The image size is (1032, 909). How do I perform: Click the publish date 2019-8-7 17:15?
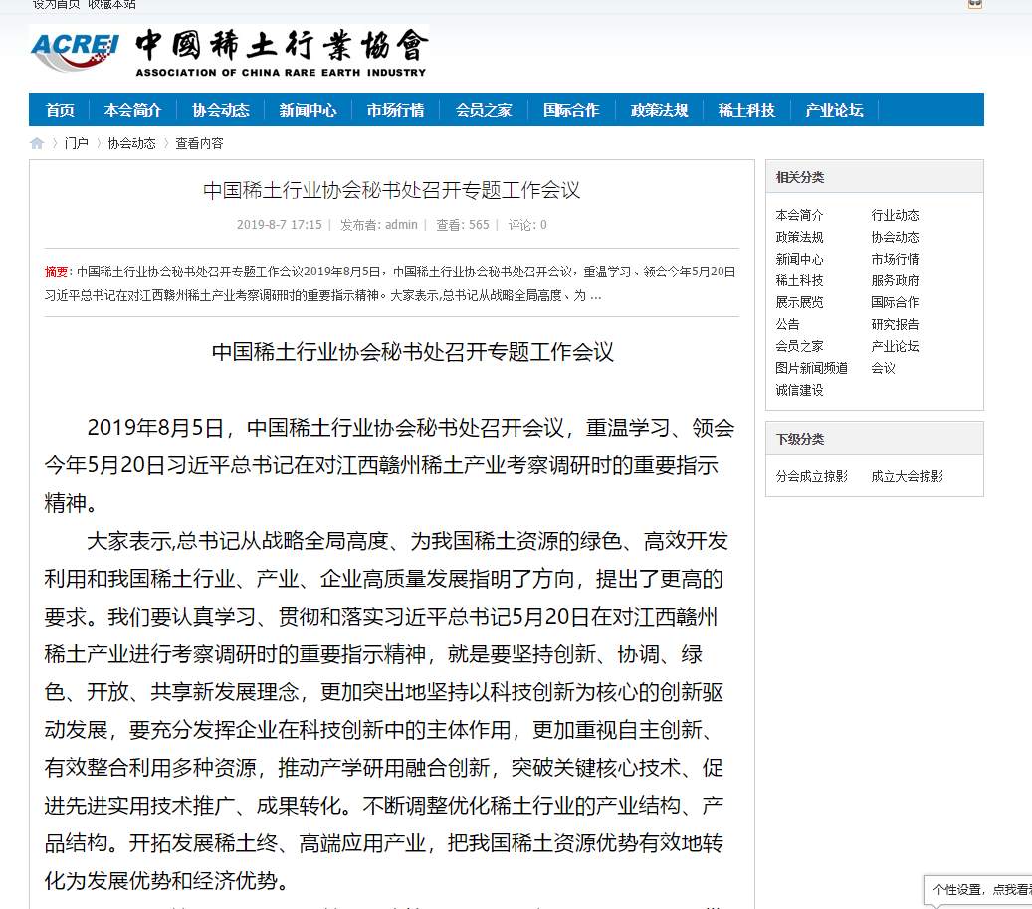[280, 225]
